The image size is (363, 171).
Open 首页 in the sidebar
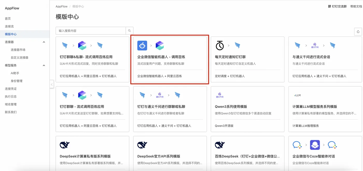8,19
